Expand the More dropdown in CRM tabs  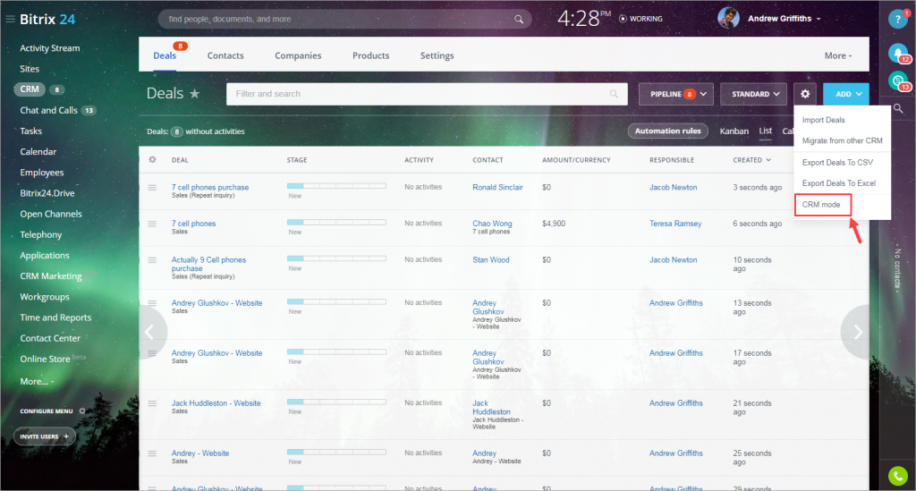838,55
